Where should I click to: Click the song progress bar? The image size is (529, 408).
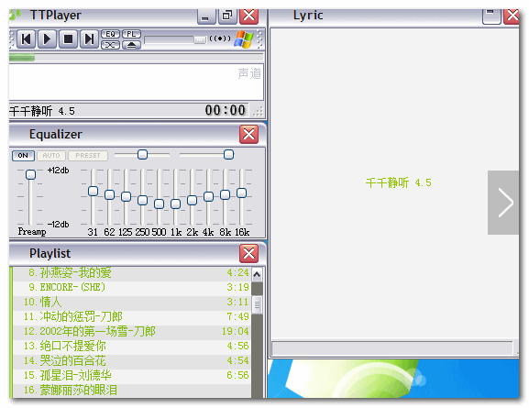tap(136, 58)
